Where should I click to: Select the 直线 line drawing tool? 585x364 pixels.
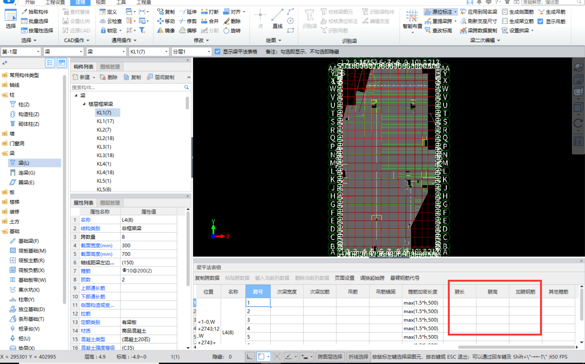click(277, 19)
